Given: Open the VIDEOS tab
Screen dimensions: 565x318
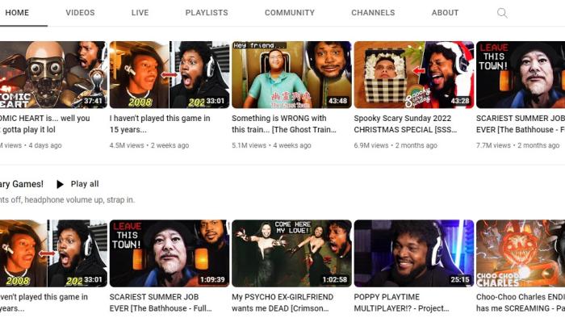Looking at the screenshot, I should point(80,13).
